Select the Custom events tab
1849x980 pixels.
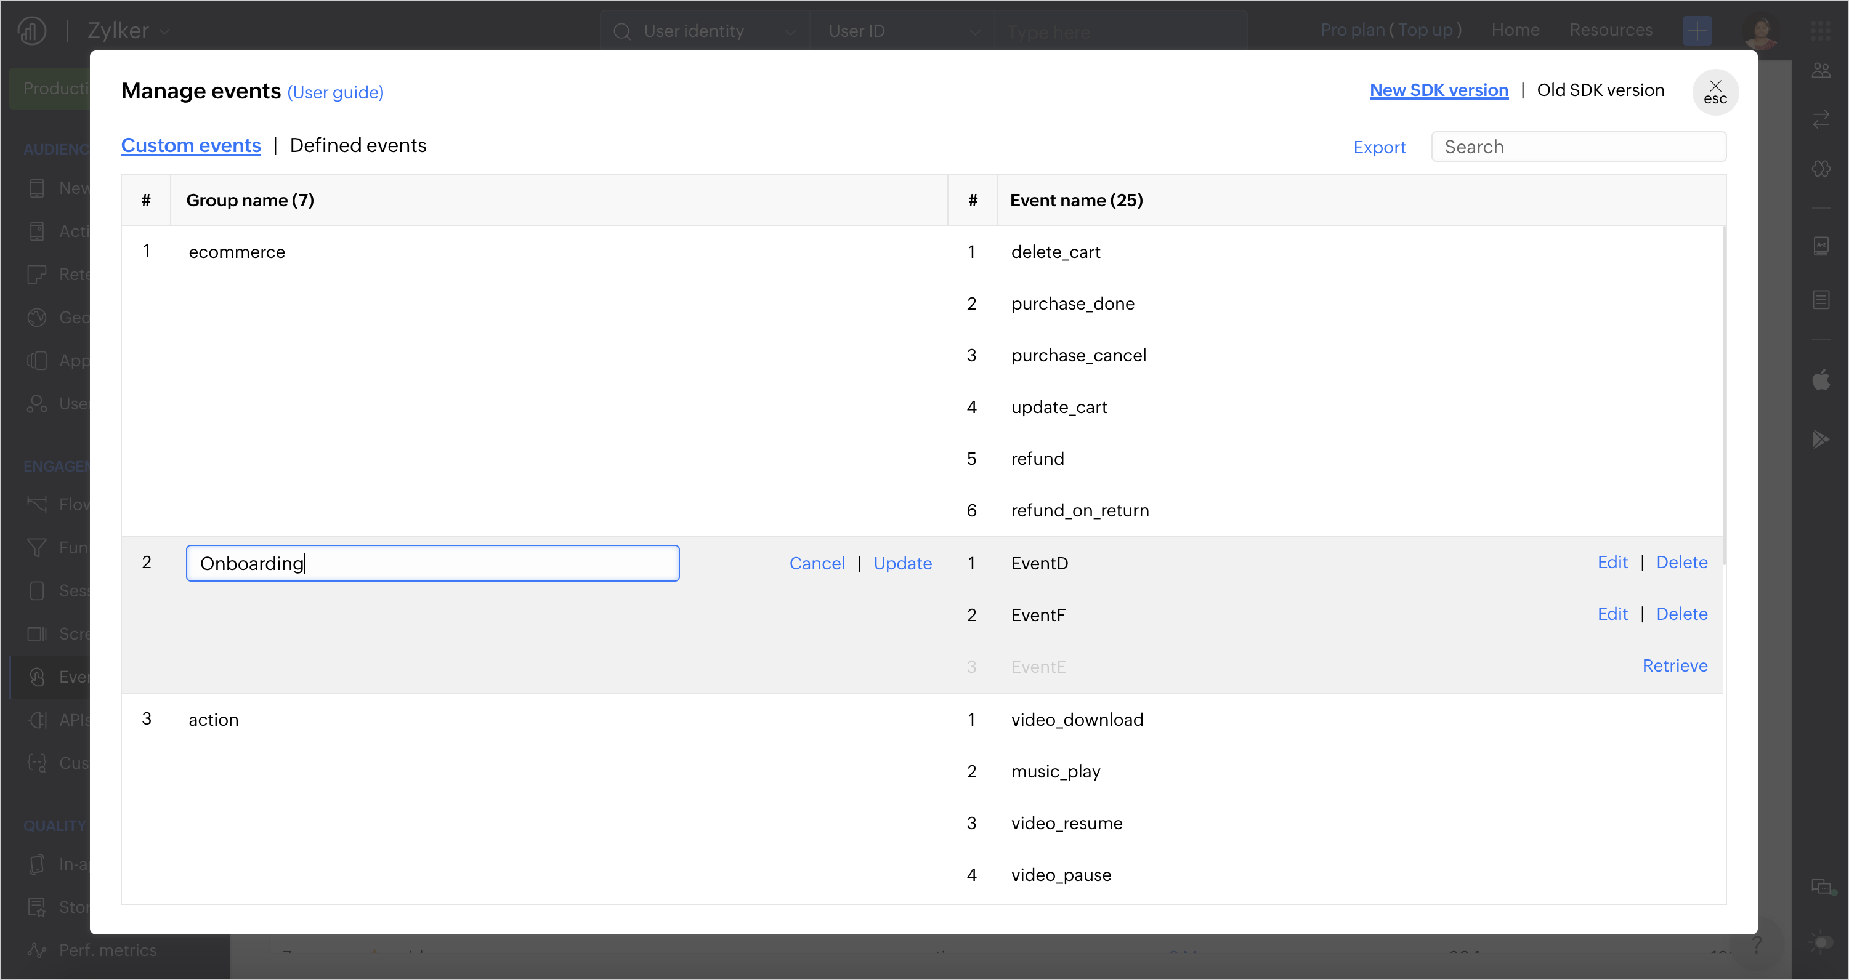click(x=191, y=146)
